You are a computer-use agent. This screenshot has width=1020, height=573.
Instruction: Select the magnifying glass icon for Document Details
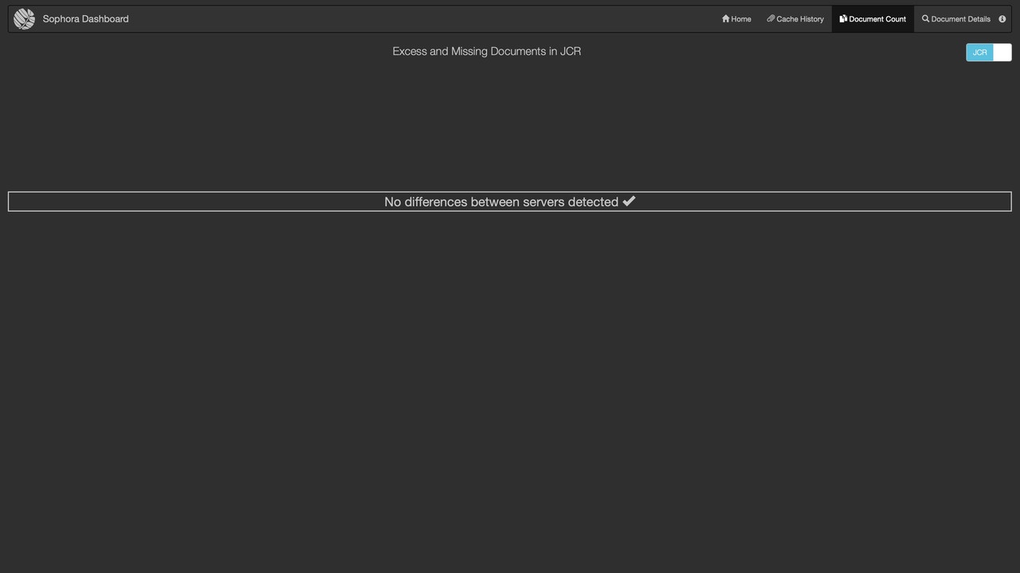[925, 18]
